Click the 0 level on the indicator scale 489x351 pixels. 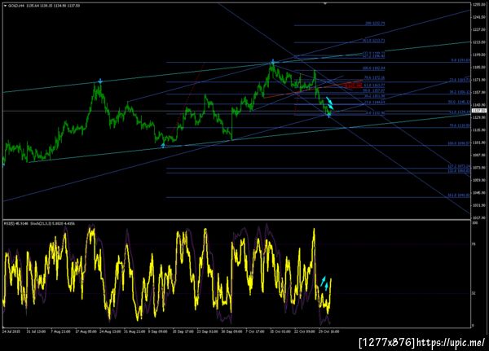473,326
